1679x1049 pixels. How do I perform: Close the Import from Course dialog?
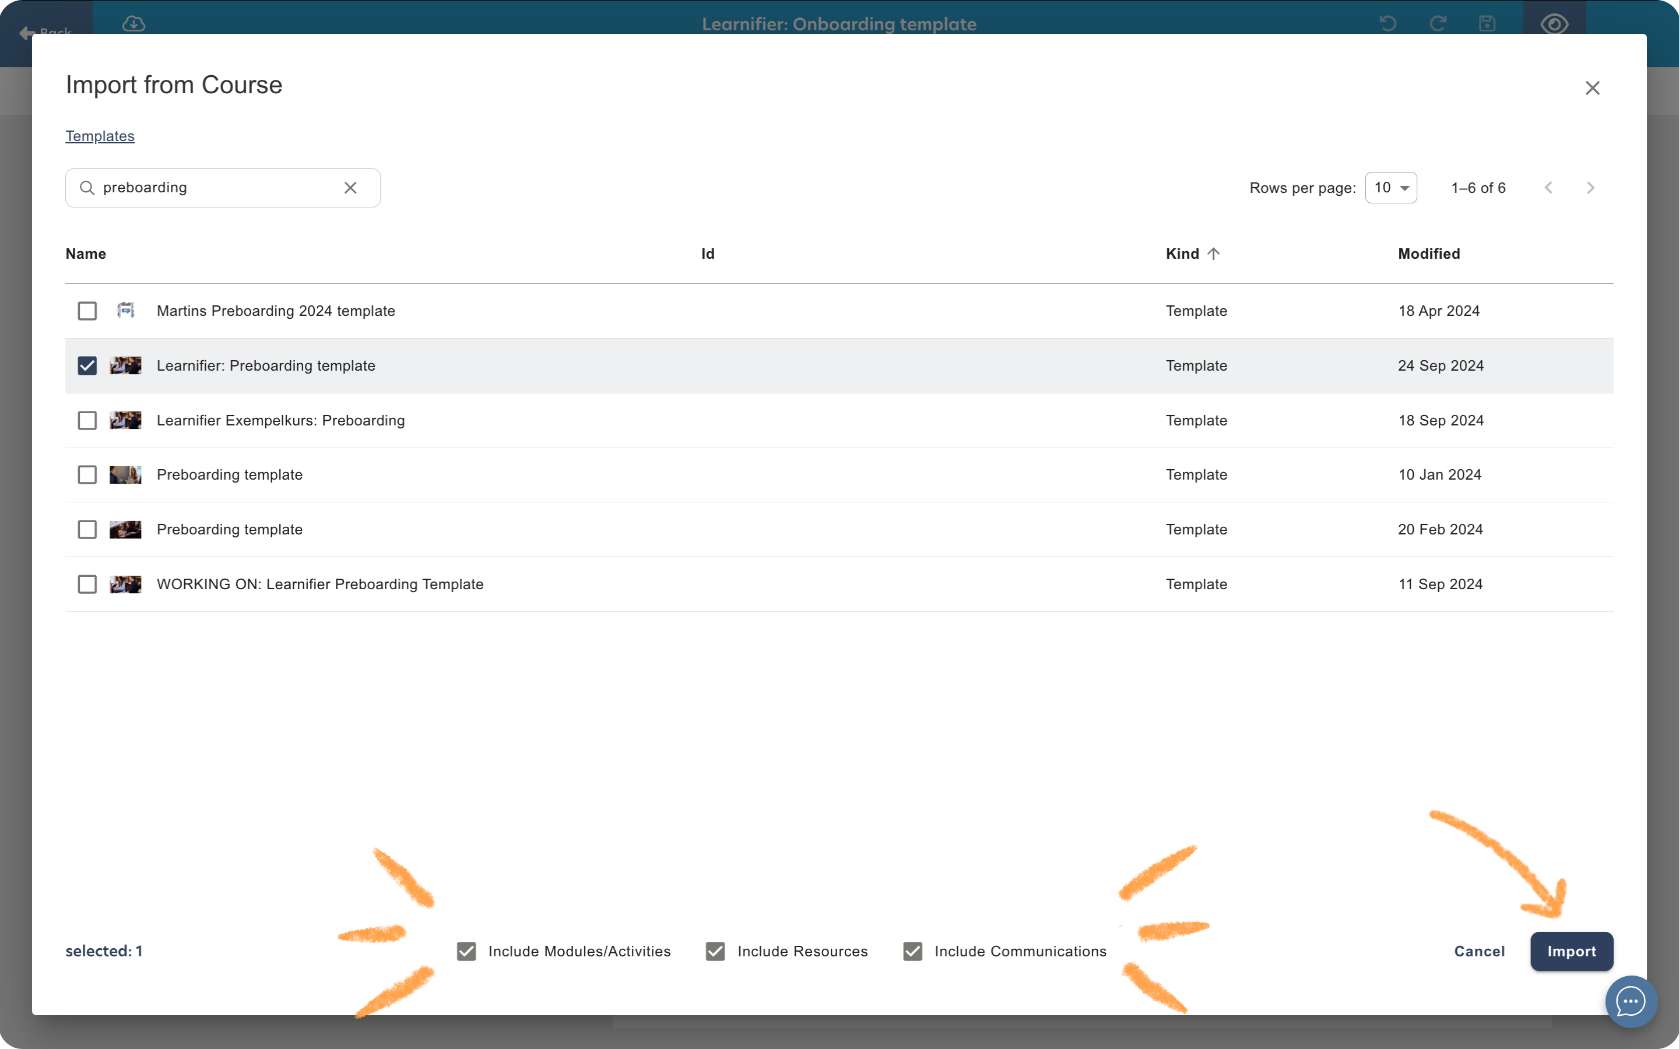pyautogui.click(x=1592, y=88)
